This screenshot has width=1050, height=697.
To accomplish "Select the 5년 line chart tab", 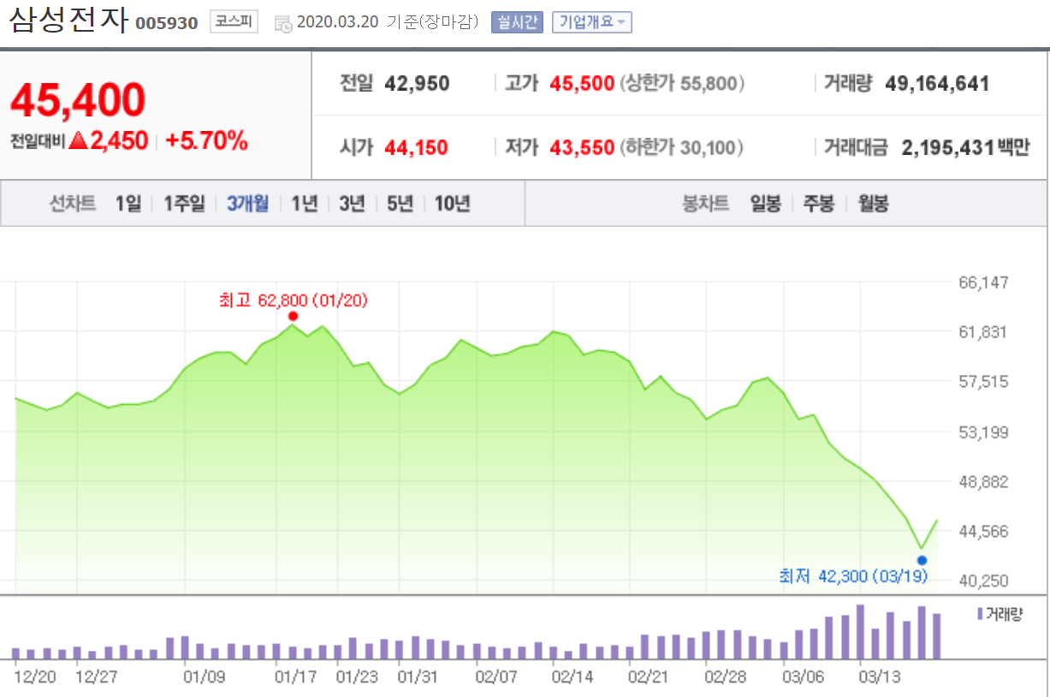I will coord(400,204).
